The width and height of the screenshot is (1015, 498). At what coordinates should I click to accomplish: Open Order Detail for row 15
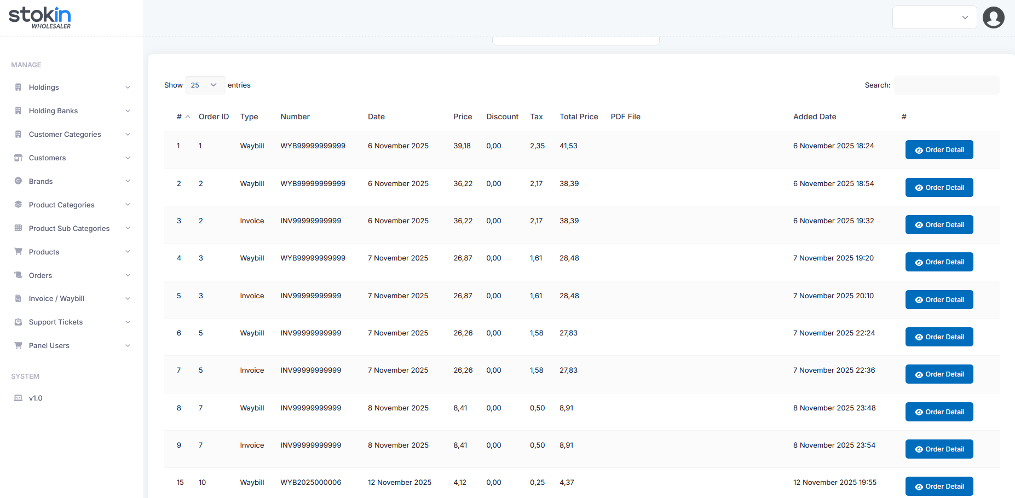coord(939,487)
